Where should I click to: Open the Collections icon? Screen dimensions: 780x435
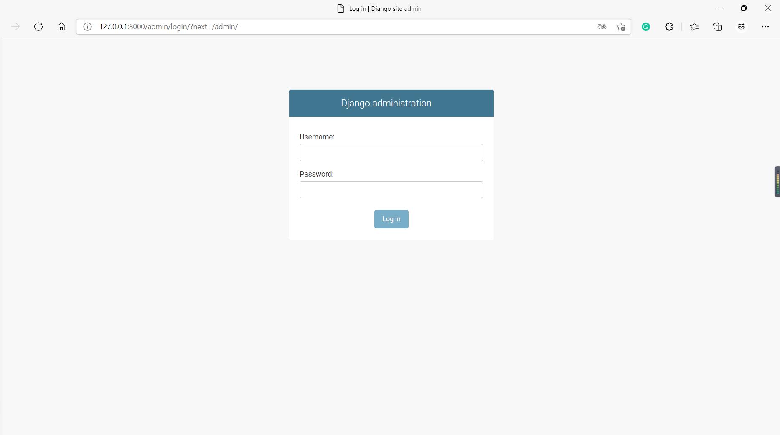pyautogui.click(x=717, y=27)
